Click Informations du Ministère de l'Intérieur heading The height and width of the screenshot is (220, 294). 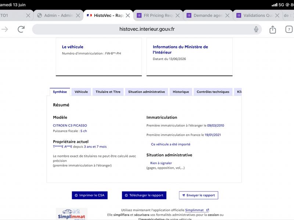[180, 49]
